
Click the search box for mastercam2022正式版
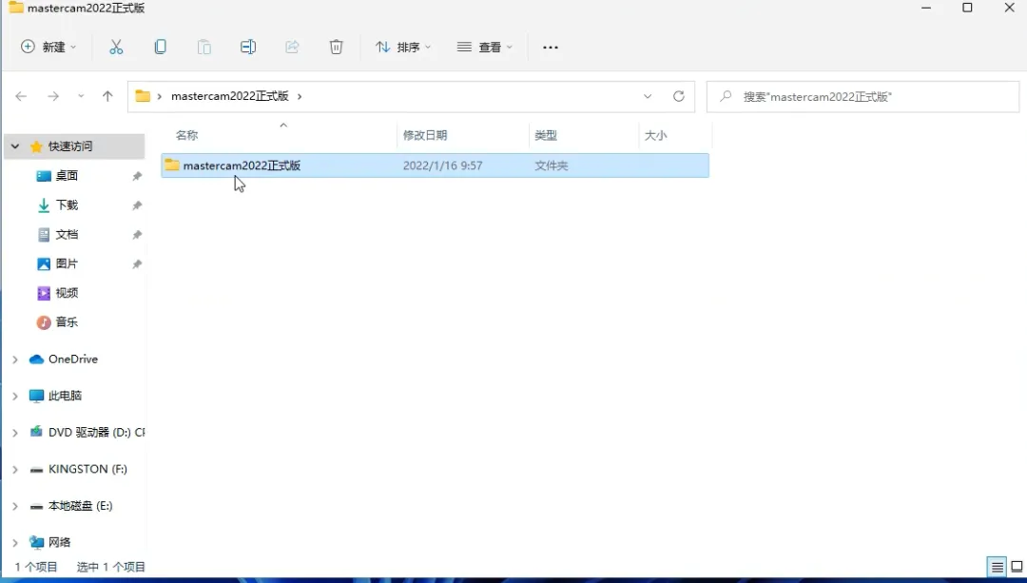point(863,96)
